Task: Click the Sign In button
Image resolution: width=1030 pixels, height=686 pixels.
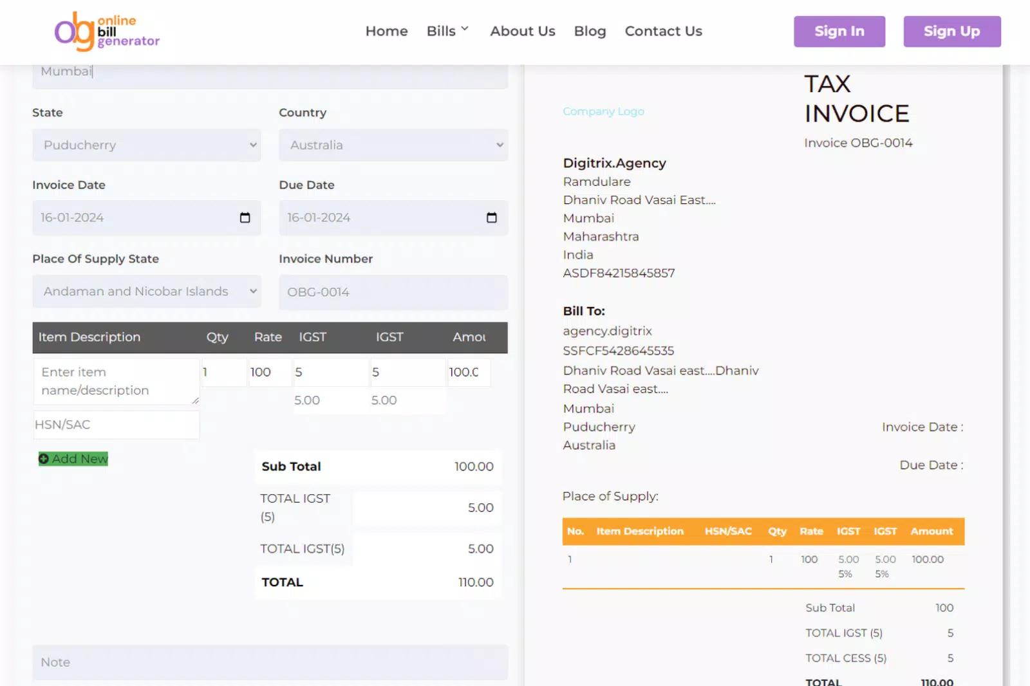Action: (839, 32)
